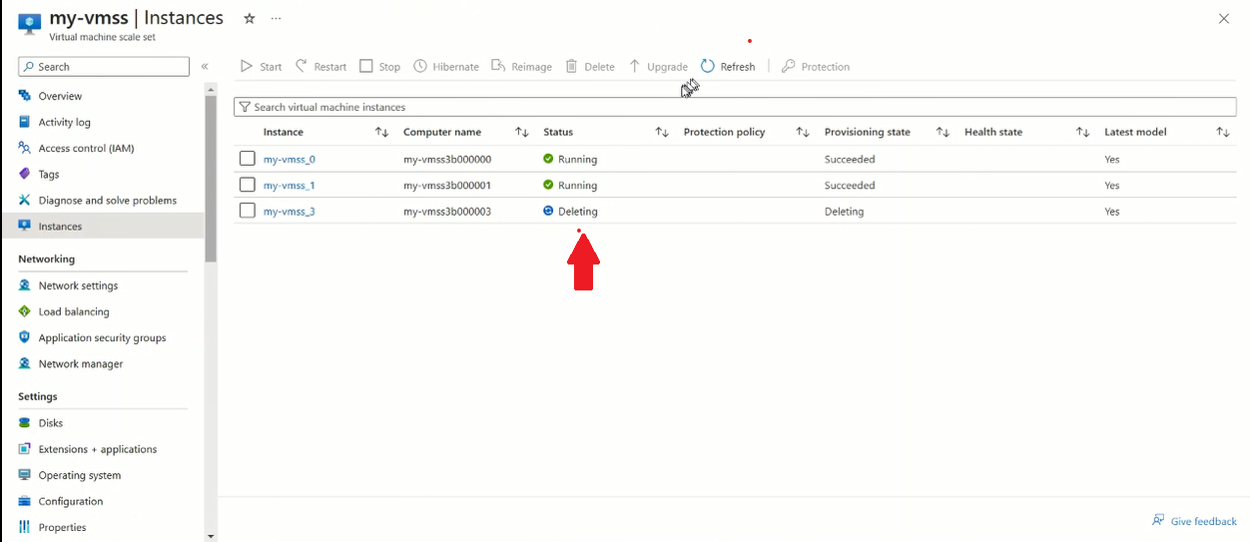Click the Instance column header
Viewport: 1250px width, 542px height.
tap(284, 132)
